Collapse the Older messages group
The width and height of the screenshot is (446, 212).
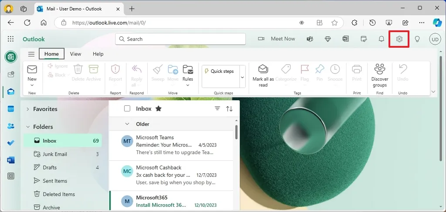[127, 124]
